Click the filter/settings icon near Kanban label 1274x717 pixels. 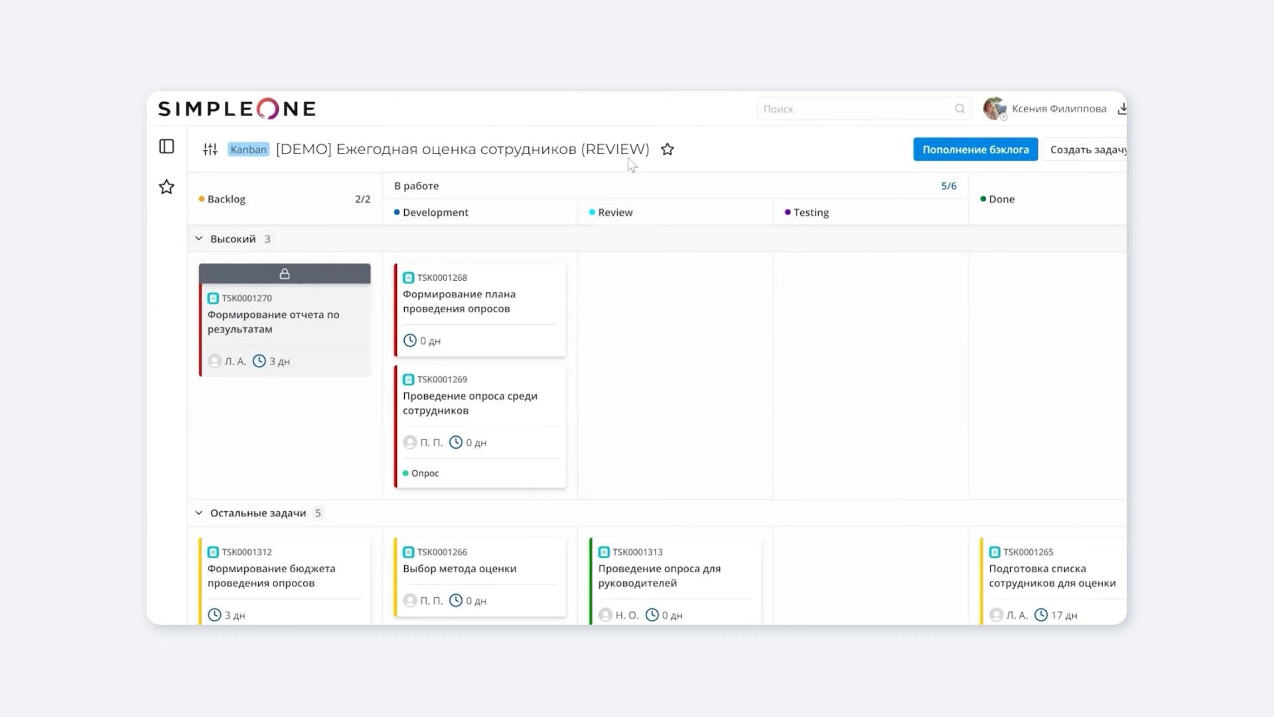[x=210, y=149]
